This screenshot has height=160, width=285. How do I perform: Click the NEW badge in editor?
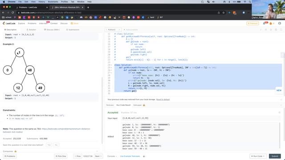click(279, 90)
